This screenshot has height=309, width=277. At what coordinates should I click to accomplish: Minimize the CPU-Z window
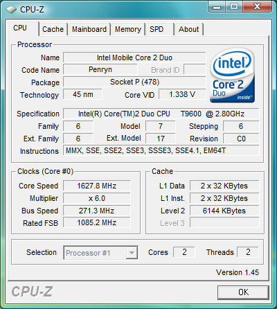tap(217, 7)
